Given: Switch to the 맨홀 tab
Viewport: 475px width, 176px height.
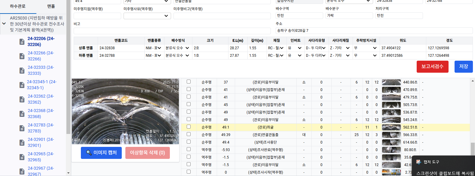Looking at the screenshot, I should pos(51,6).
